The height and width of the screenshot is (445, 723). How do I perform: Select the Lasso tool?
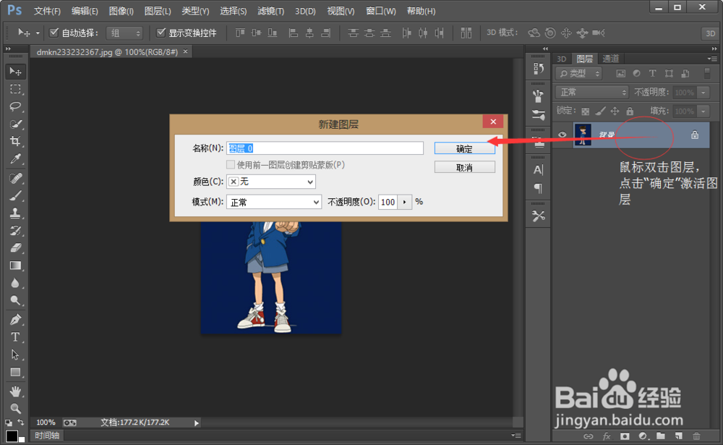click(x=15, y=106)
